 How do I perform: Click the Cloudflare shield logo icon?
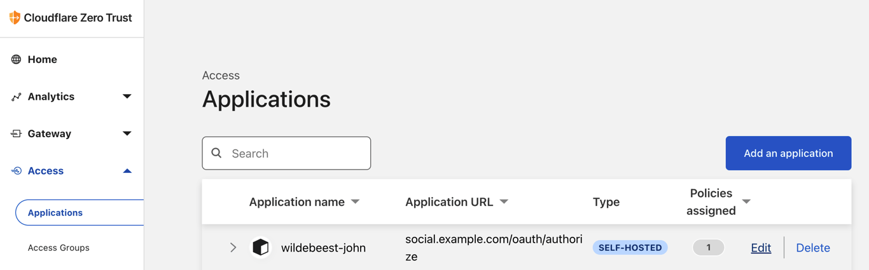coord(15,18)
